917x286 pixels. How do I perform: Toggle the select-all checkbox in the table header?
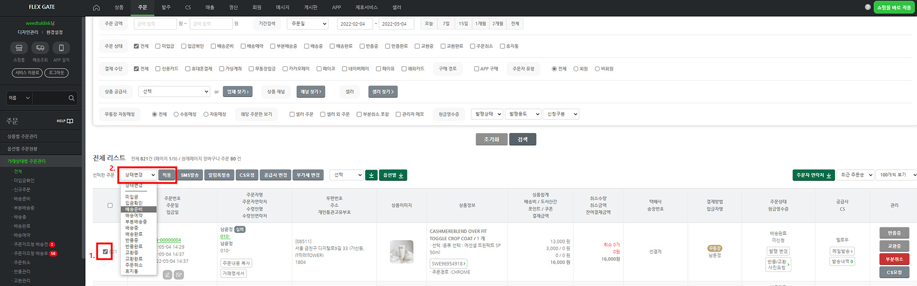(x=110, y=205)
